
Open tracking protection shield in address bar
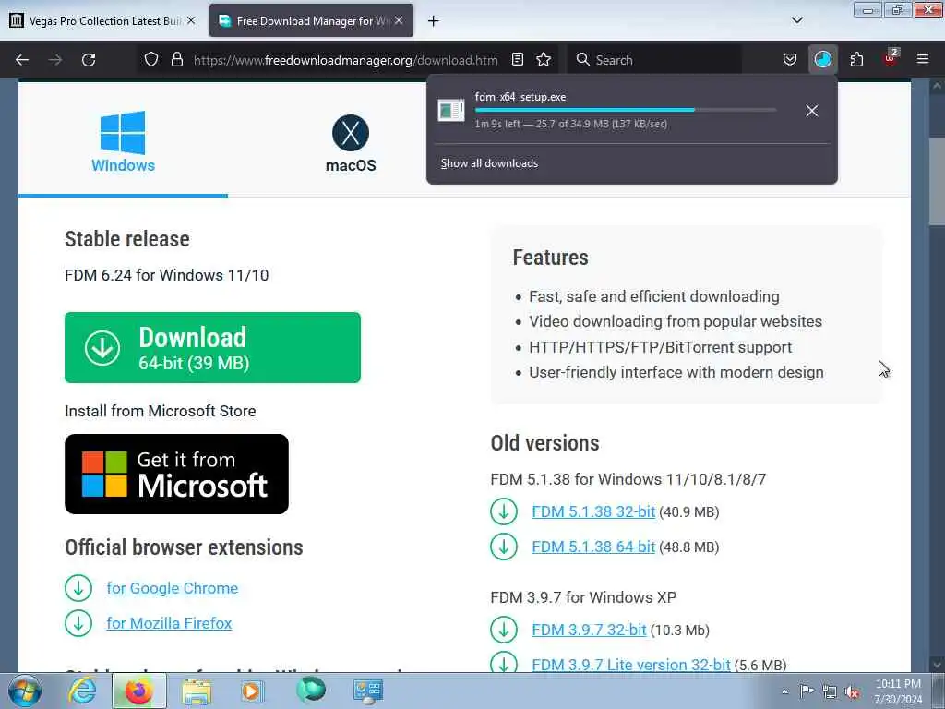click(151, 60)
